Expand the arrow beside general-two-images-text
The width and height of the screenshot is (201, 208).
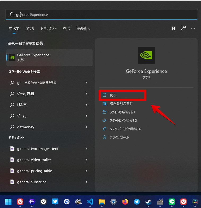point(86,149)
